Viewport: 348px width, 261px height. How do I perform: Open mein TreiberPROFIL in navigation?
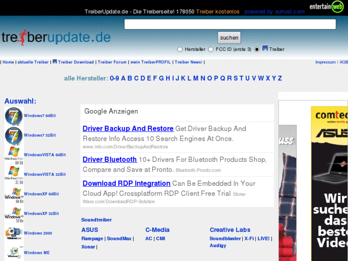point(150,62)
